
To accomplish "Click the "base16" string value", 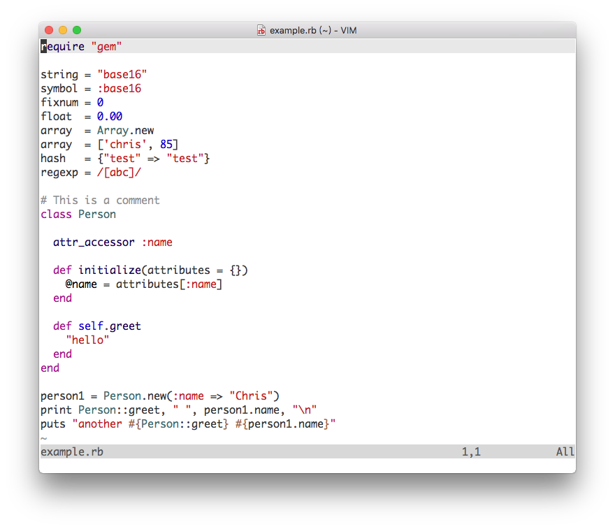I will tap(122, 75).
